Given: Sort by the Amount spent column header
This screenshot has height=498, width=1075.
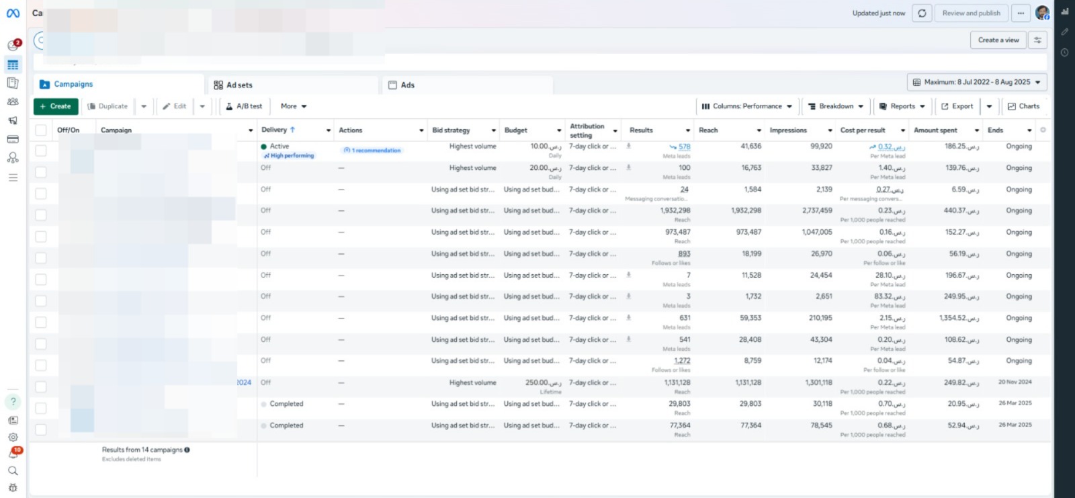Looking at the screenshot, I should [x=935, y=130].
